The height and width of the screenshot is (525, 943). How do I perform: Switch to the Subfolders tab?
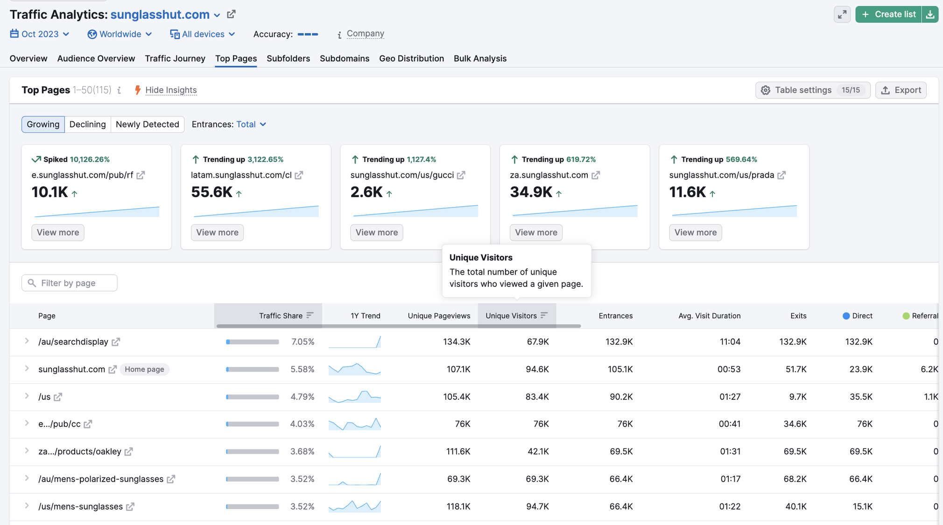point(289,59)
